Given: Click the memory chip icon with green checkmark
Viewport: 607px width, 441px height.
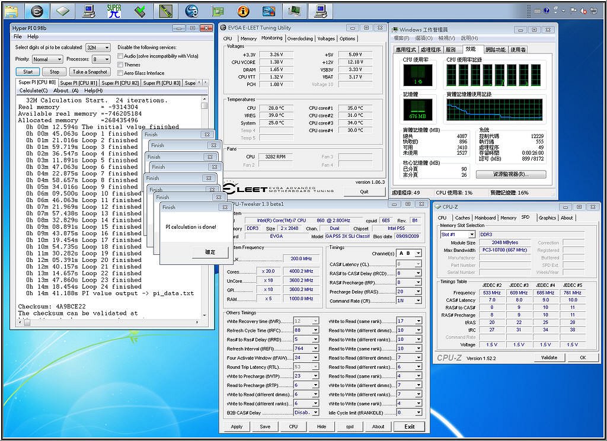Looking at the screenshot, I should click(140, 11).
